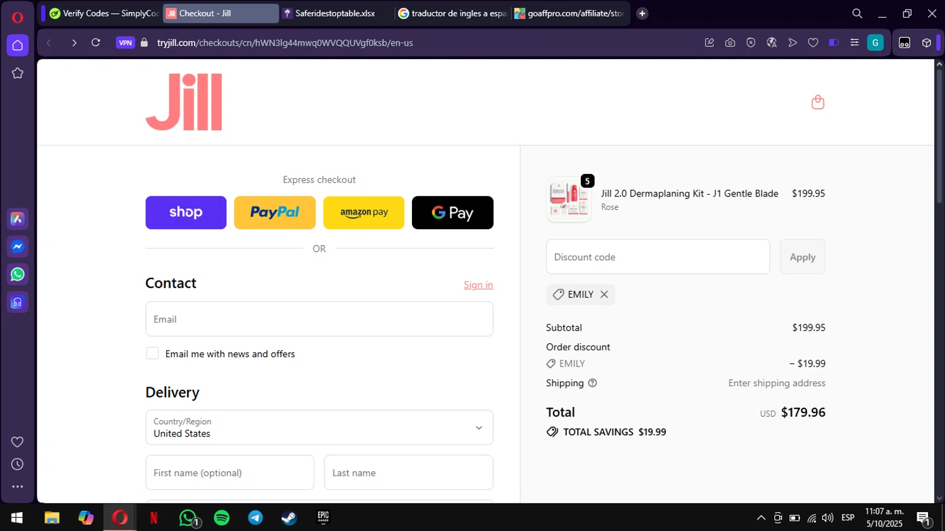The image size is (945, 531).
Task: Click the Dermaplaning Kit product thumbnail
Action: coord(569,200)
